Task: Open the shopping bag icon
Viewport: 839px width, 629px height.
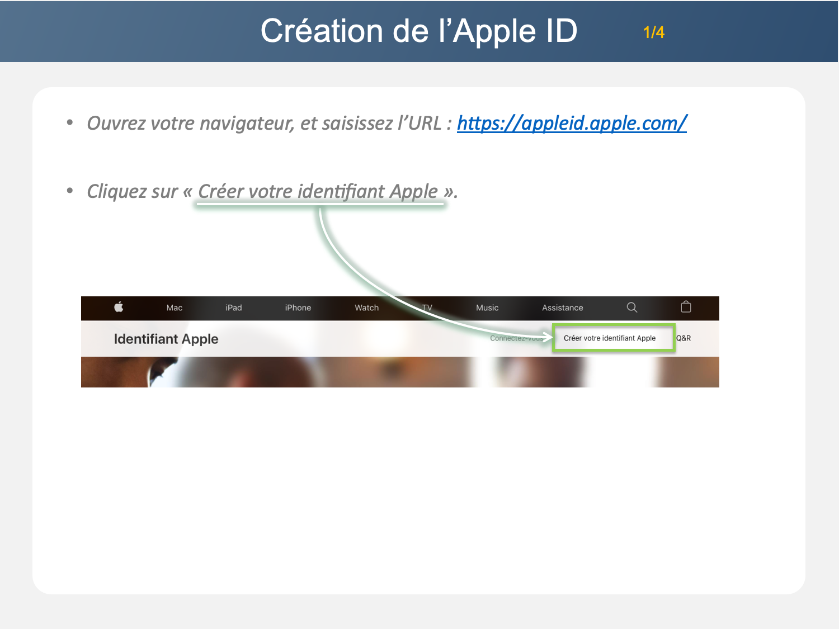Action: (x=686, y=307)
